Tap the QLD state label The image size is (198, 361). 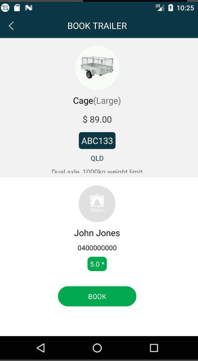[97, 158]
